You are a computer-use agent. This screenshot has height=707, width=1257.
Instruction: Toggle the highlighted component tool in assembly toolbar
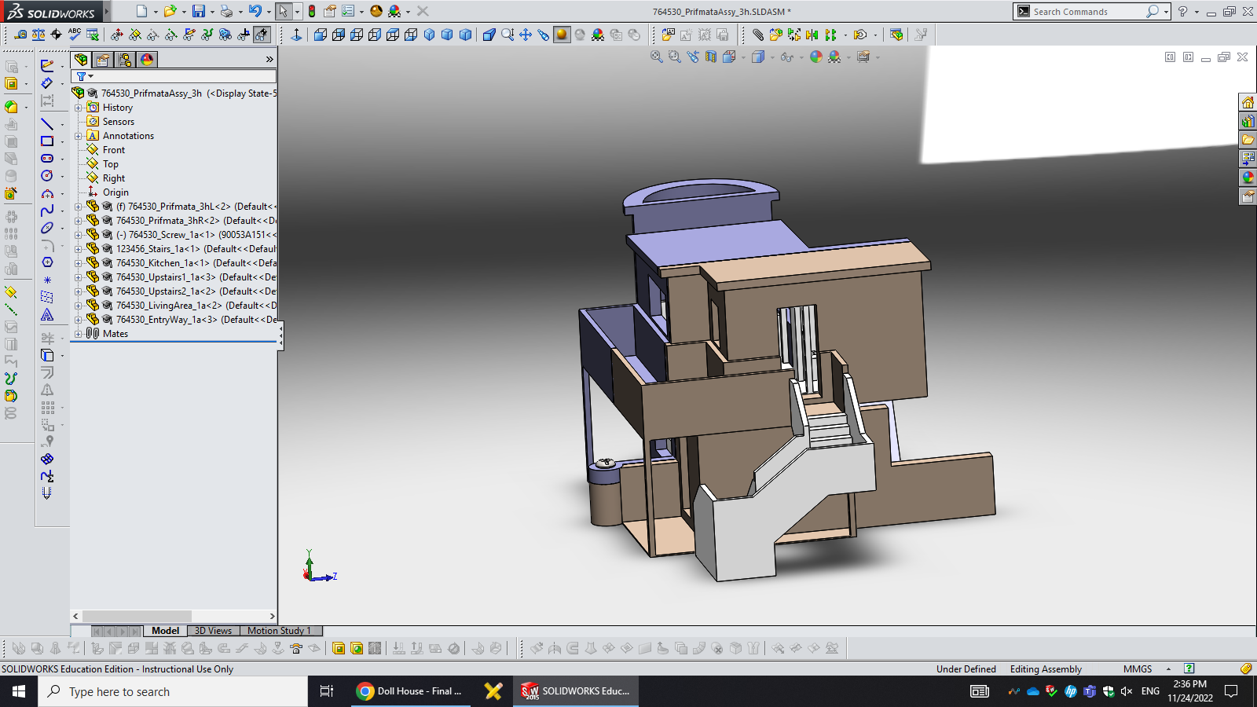262,35
